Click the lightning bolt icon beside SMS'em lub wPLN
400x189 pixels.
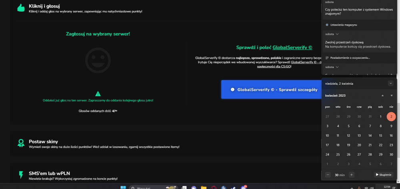pos(21,175)
